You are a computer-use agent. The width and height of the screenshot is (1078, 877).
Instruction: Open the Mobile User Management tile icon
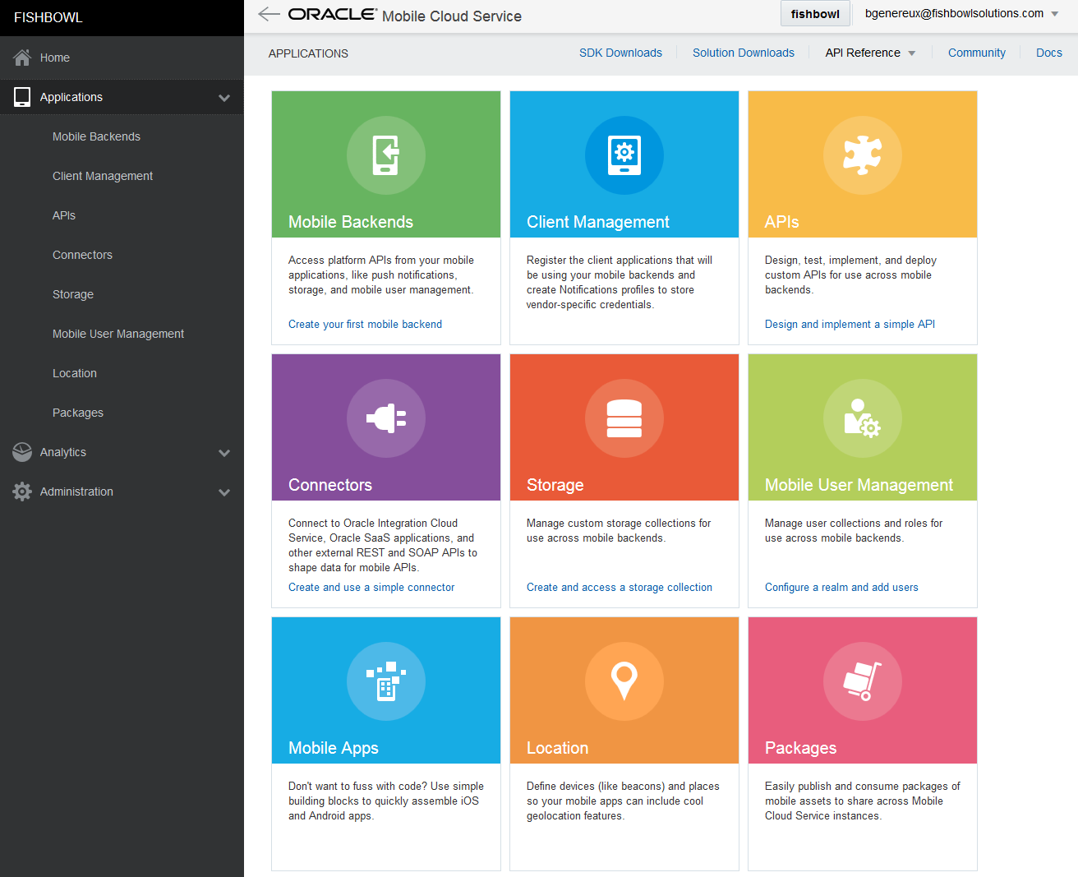[863, 418]
